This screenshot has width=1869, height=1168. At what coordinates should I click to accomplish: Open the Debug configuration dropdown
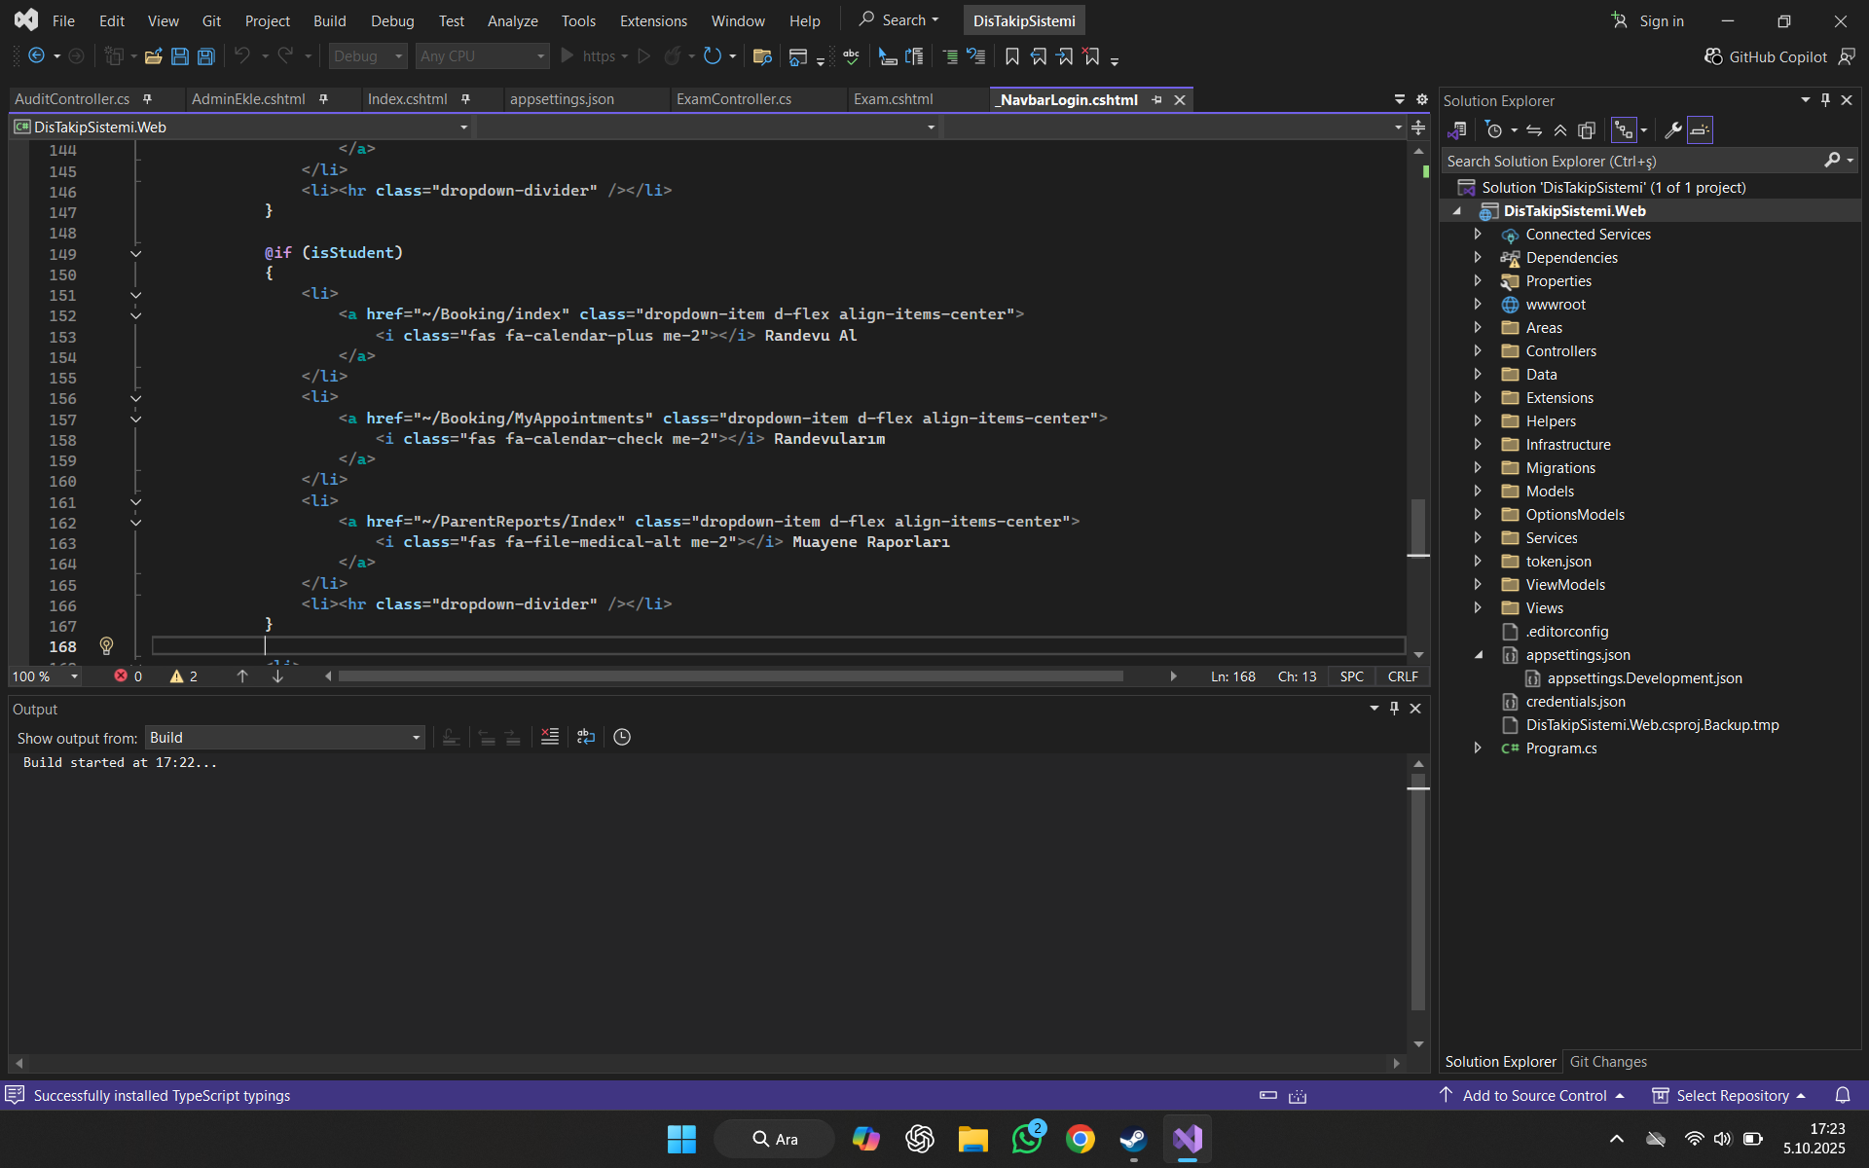pyautogui.click(x=367, y=56)
